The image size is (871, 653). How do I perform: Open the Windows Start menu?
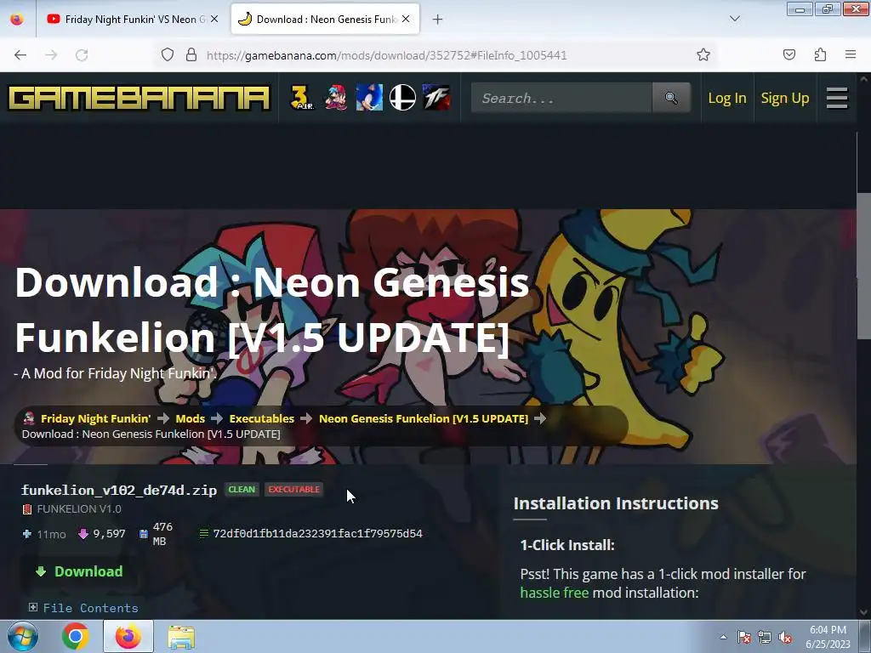point(22,636)
